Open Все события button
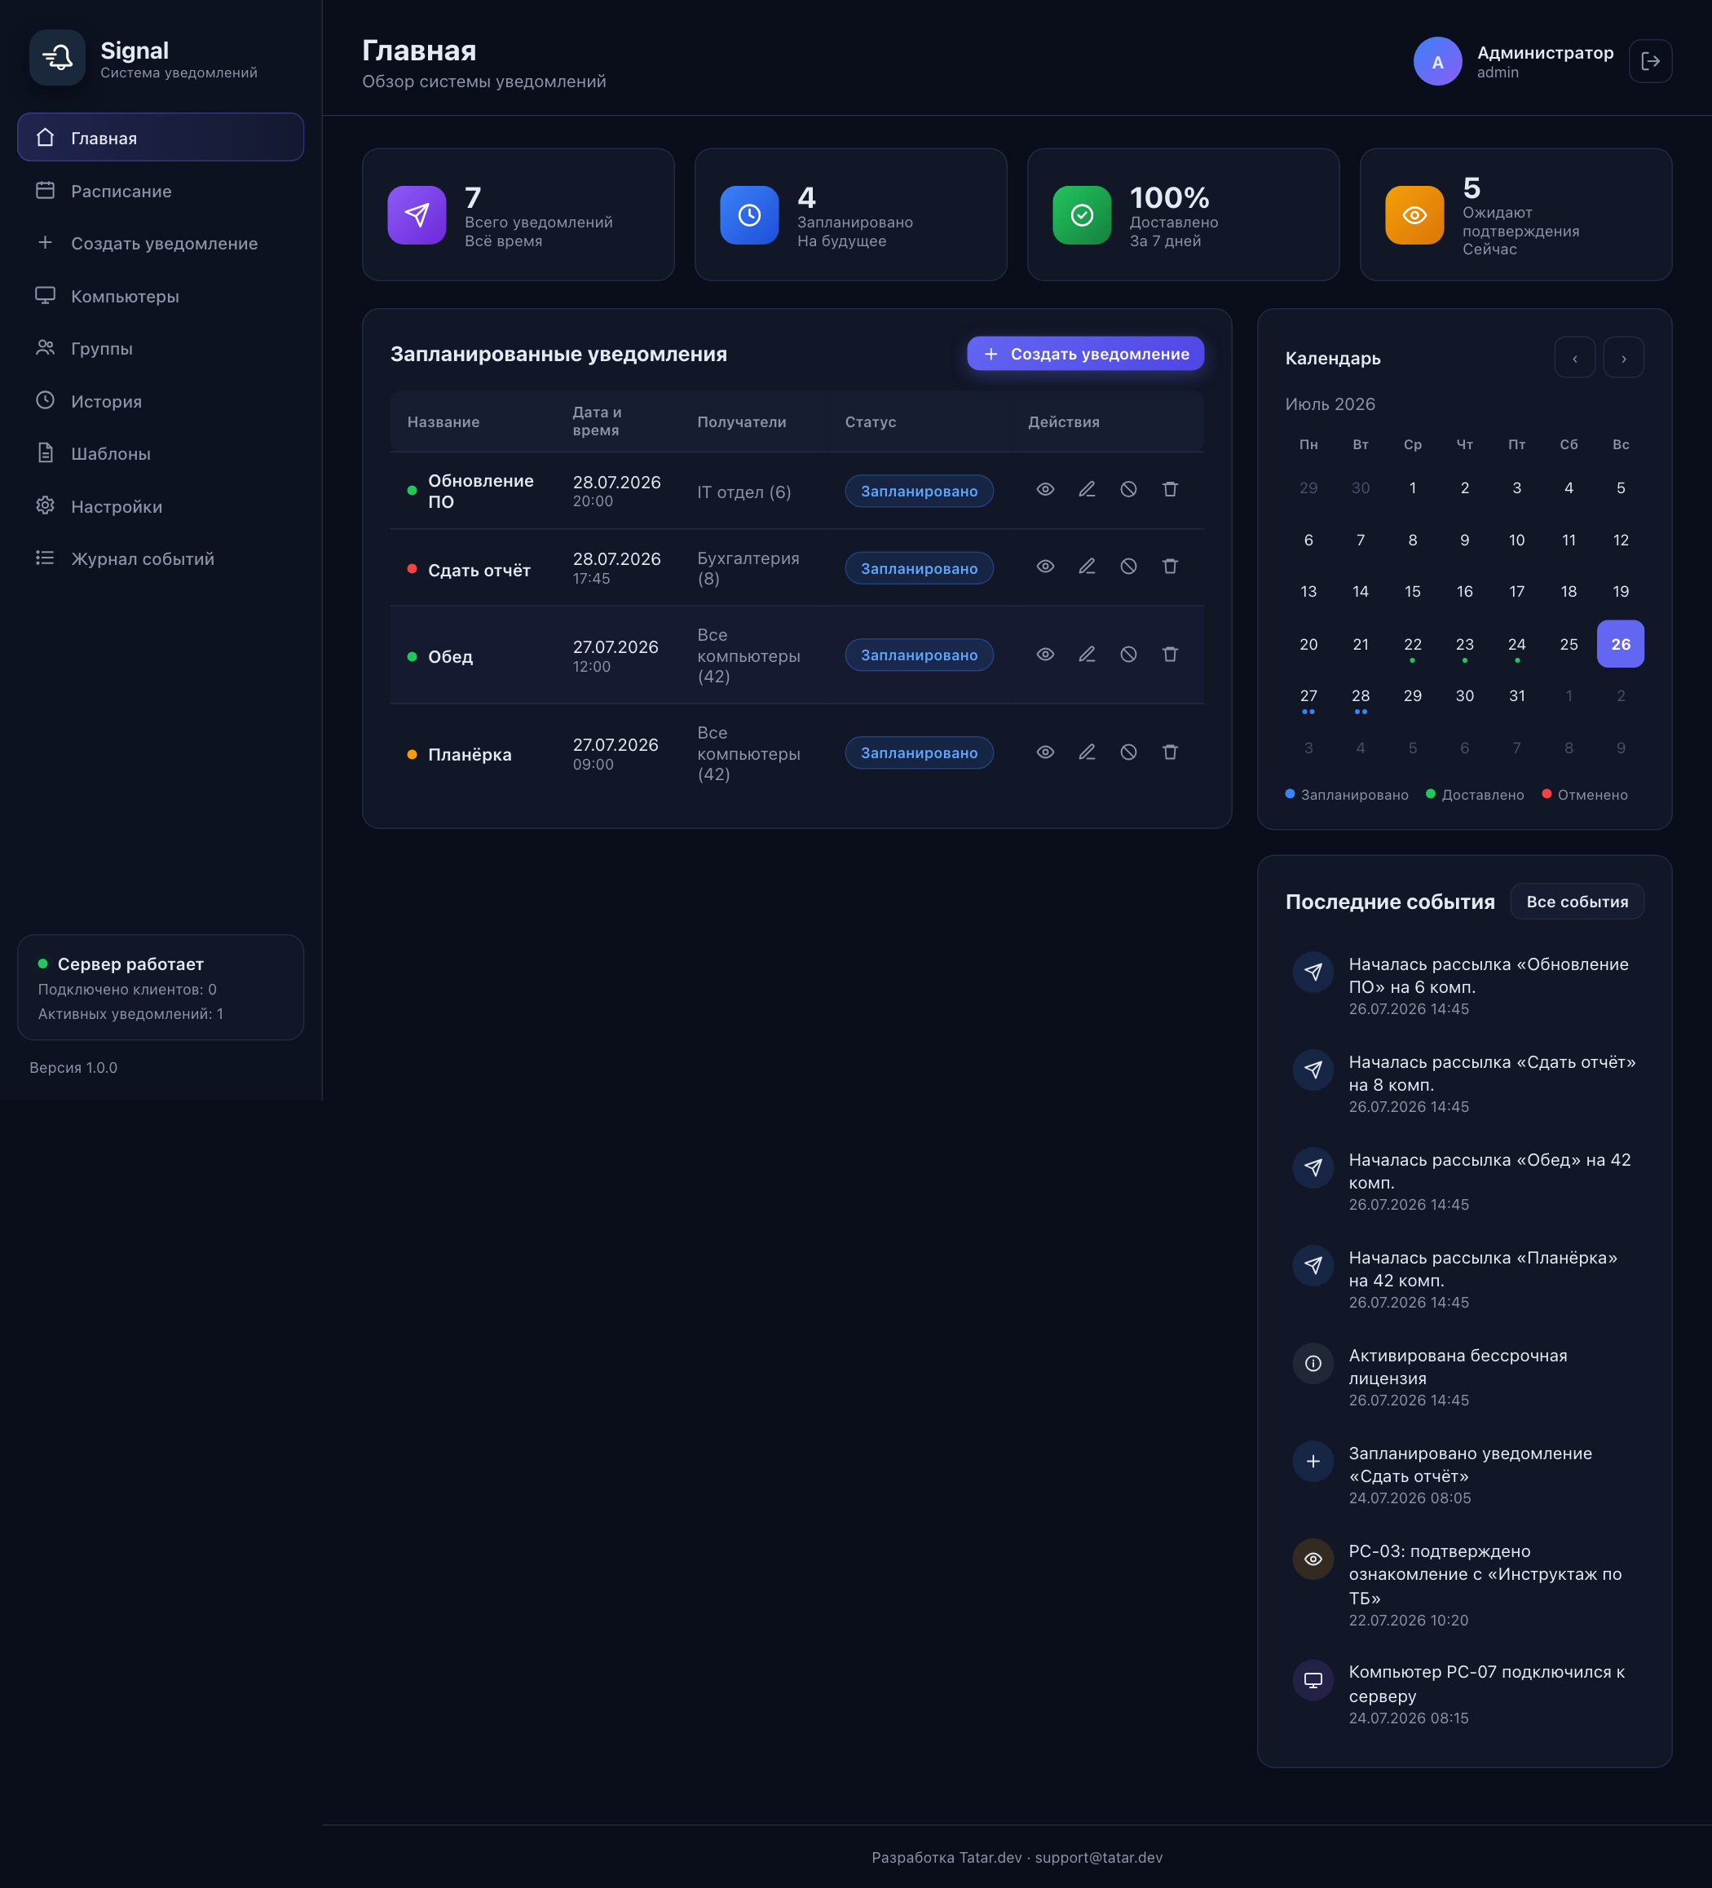This screenshot has height=1888, width=1712. [x=1576, y=901]
